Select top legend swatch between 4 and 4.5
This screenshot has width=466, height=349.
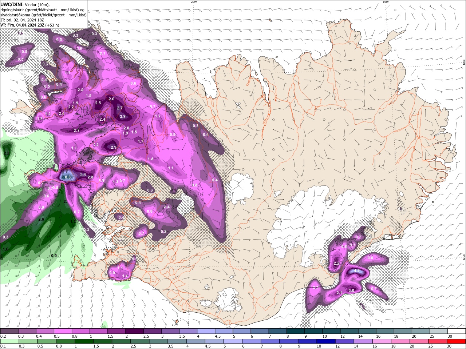tap(206, 331)
